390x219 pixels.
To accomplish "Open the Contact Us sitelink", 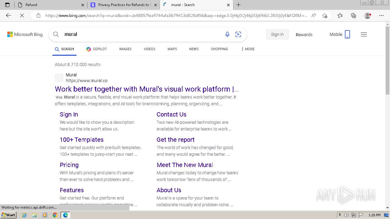I will click(172, 114).
